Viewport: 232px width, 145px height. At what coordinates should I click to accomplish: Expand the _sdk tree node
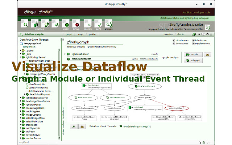pos(21,54)
